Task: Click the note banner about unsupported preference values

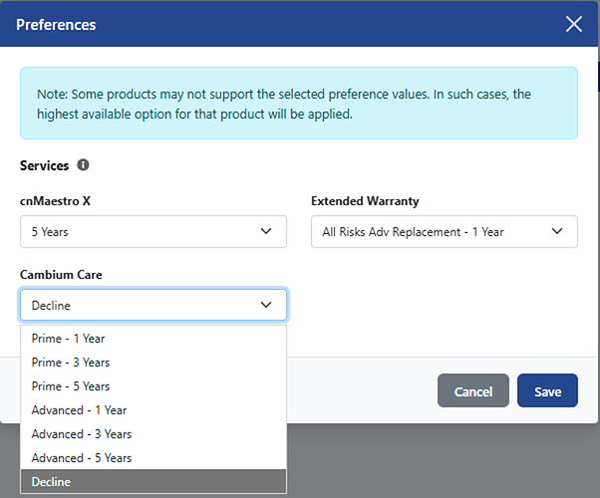Action: point(299,103)
